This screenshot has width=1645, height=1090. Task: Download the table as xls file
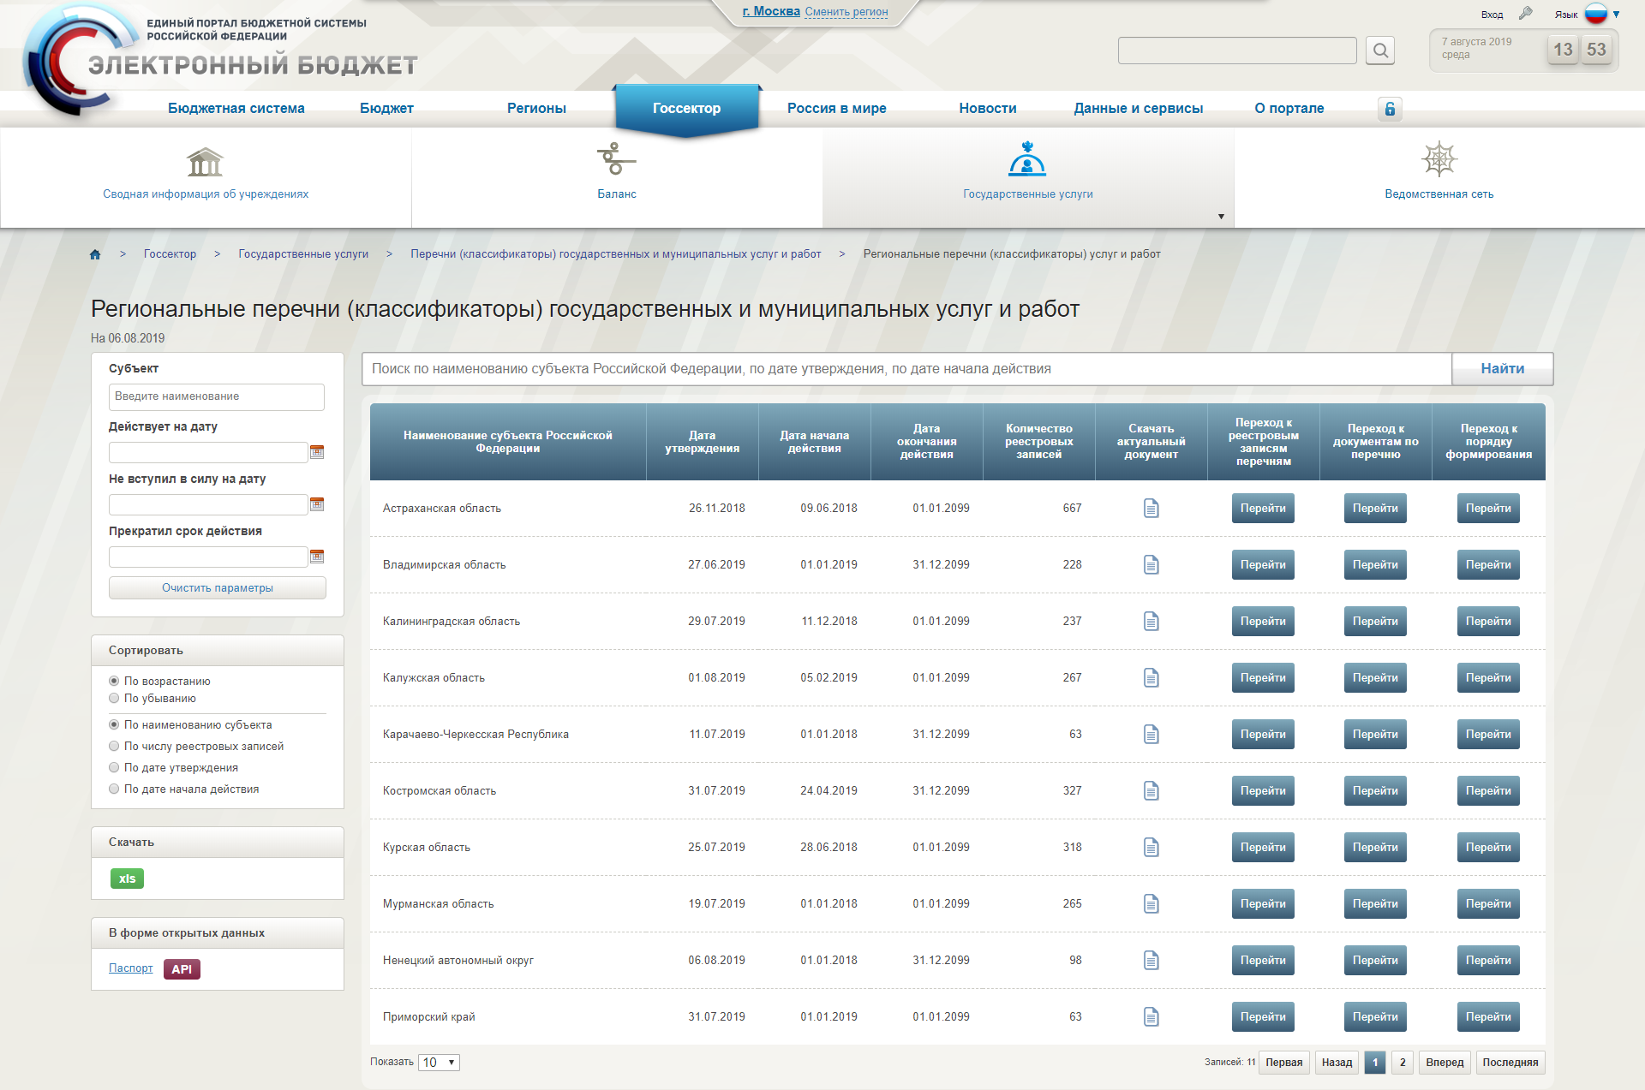(x=127, y=879)
